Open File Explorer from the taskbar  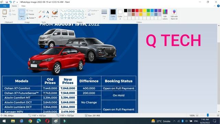click(x=13, y=121)
